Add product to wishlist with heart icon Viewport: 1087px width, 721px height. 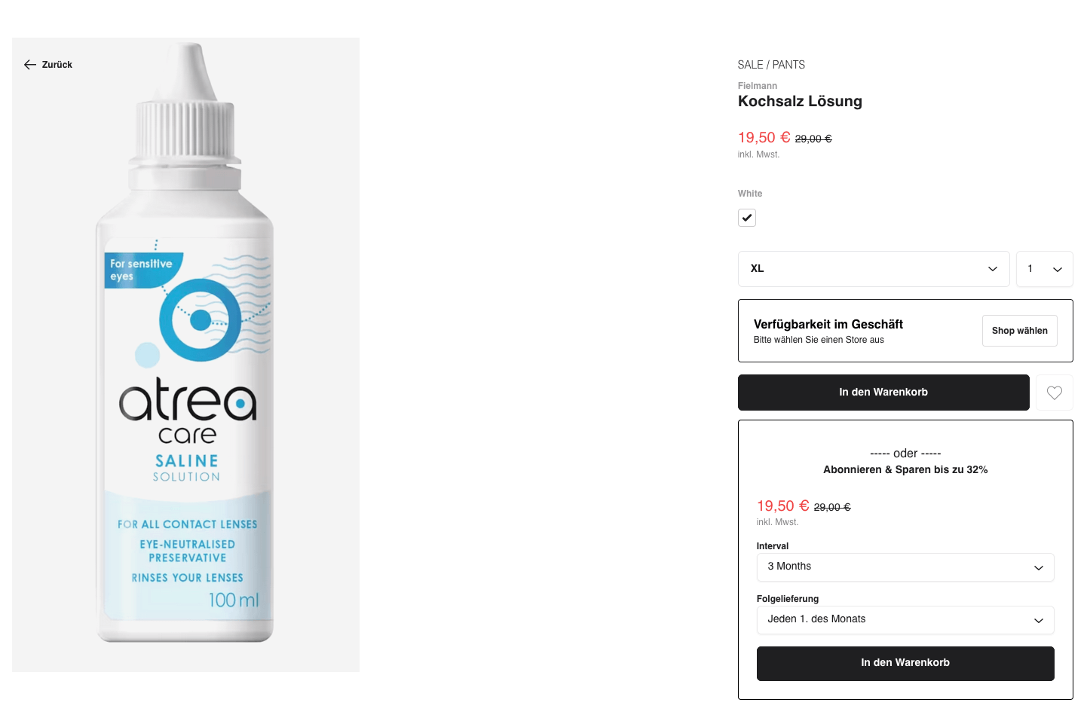(1054, 393)
